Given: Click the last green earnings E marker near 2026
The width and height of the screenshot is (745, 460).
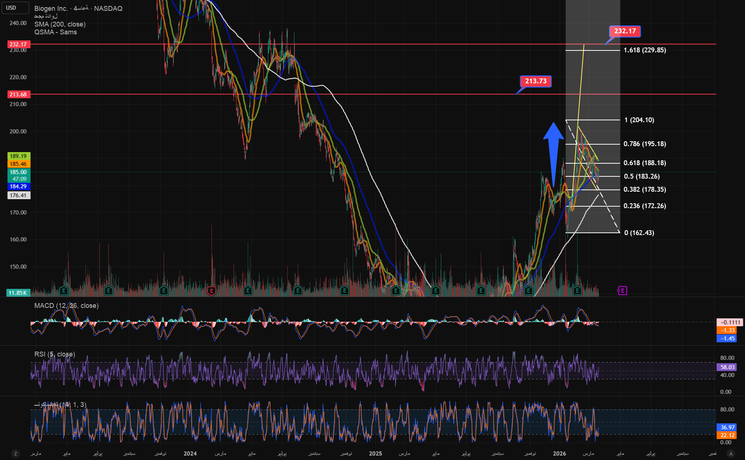Looking at the screenshot, I should pos(577,290).
